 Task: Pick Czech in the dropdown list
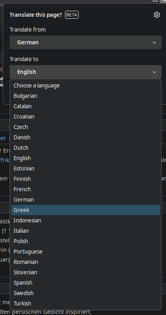point(85,127)
